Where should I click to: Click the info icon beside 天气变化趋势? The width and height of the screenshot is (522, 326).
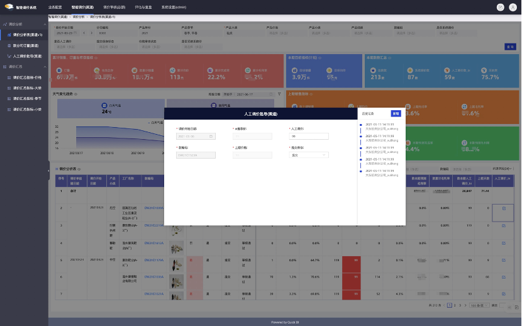coord(75,94)
